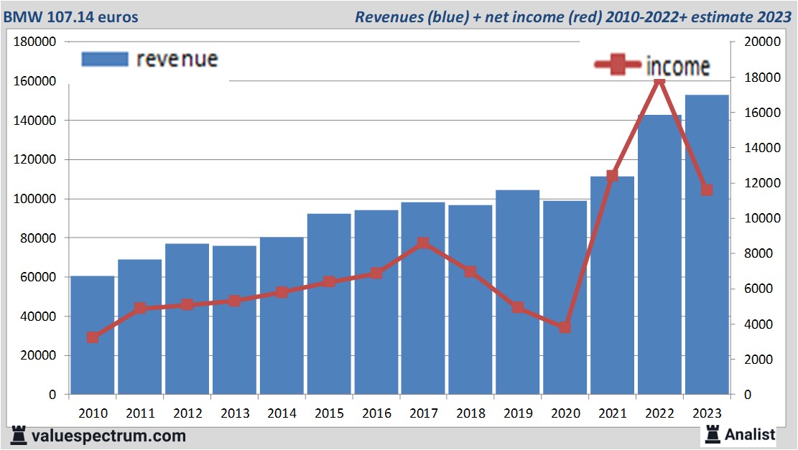Click the 2021 income data point

click(612, 175)
